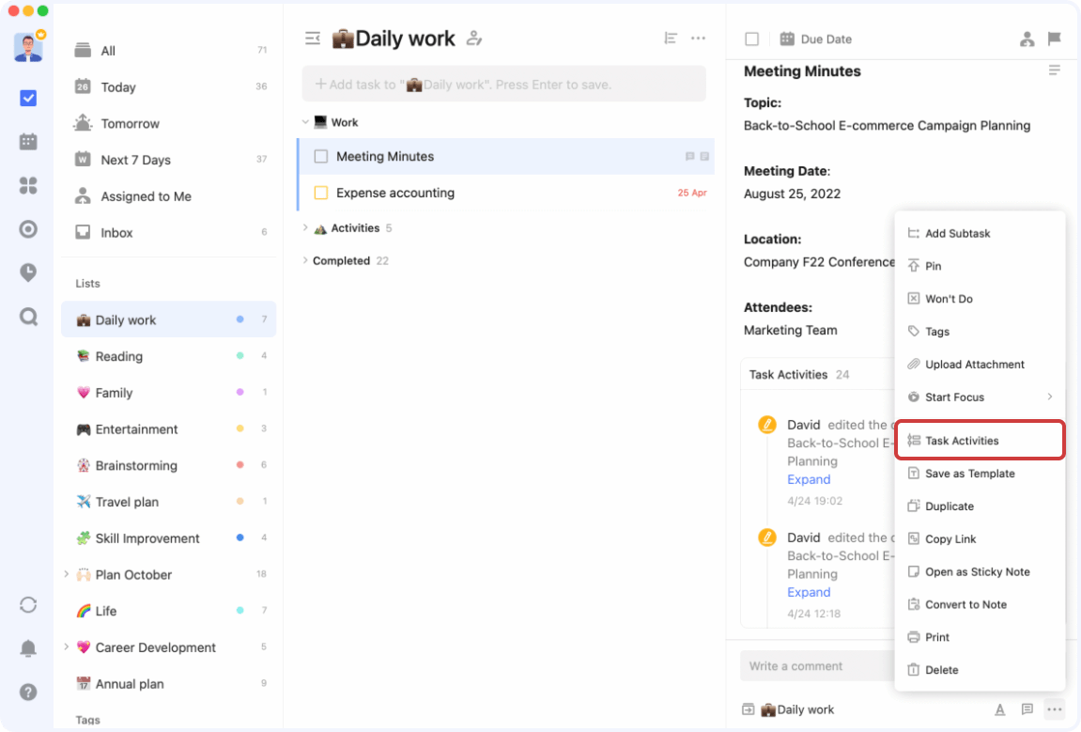Image resolution: width=1081 pixels, height=732 pixels.
Task: Share the Daily work list via the share icon
Action: click(x=474, y=39)
